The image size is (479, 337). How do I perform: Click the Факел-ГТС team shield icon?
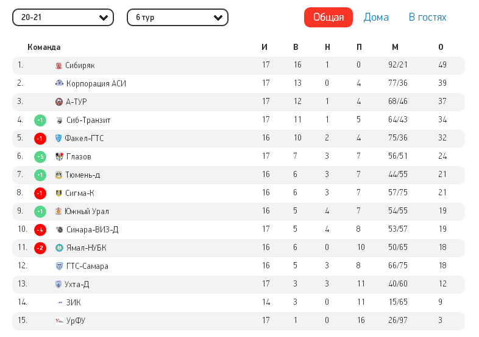(x=59, y=139)
